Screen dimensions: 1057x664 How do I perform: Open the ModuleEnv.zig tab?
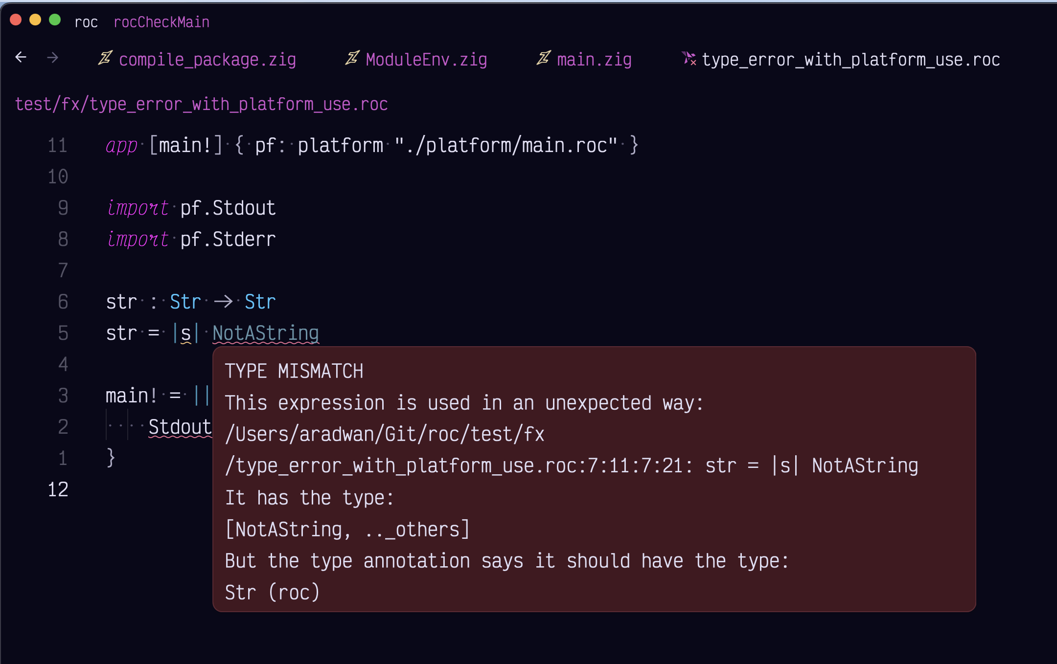click(426, 60)
